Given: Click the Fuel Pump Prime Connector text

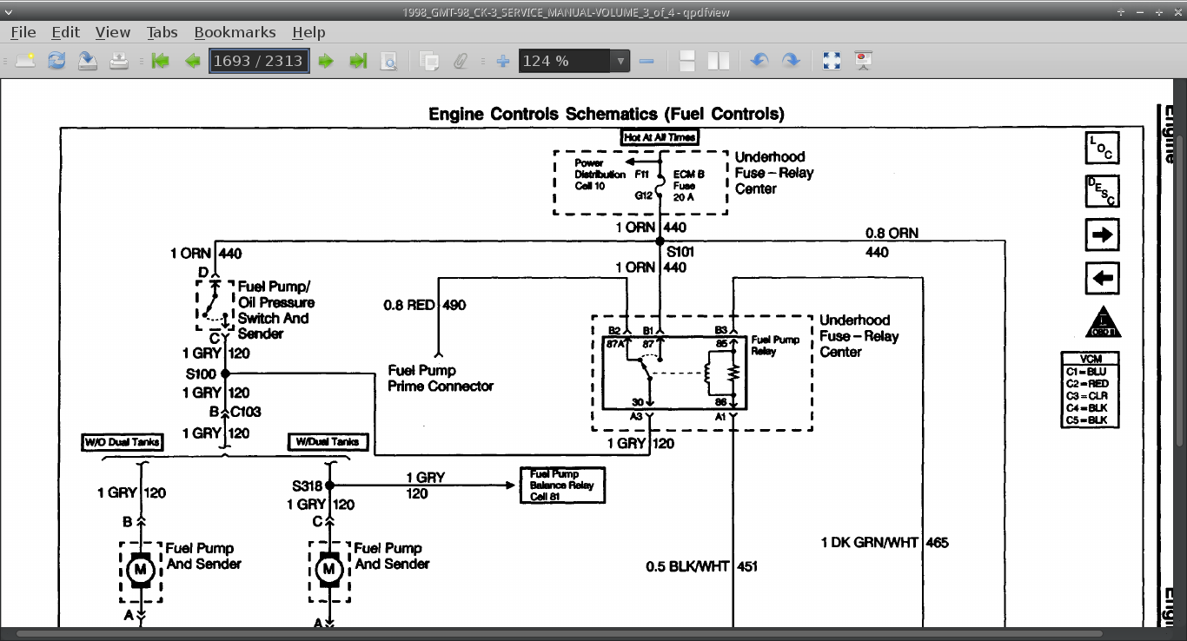Looking at the screenshot, I should pos(441,378).
